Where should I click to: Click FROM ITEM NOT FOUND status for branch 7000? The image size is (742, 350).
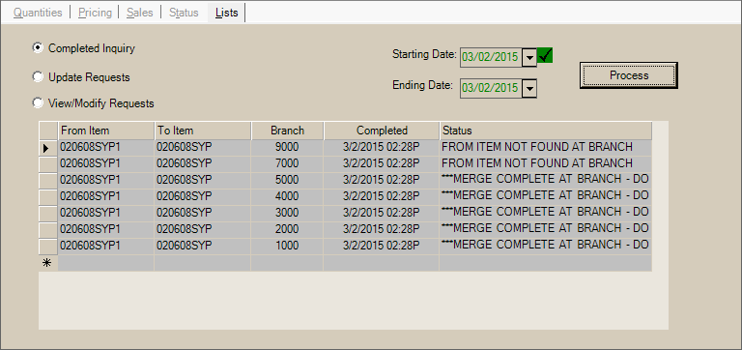tap(546, 163)
